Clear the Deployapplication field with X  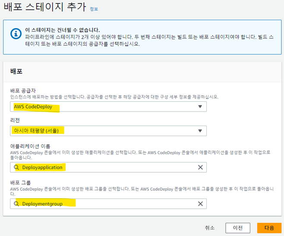(x=200, y=168)
